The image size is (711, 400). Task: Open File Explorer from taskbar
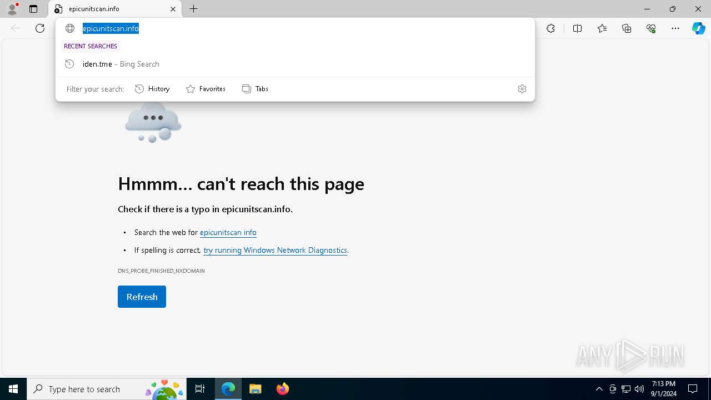256,389
